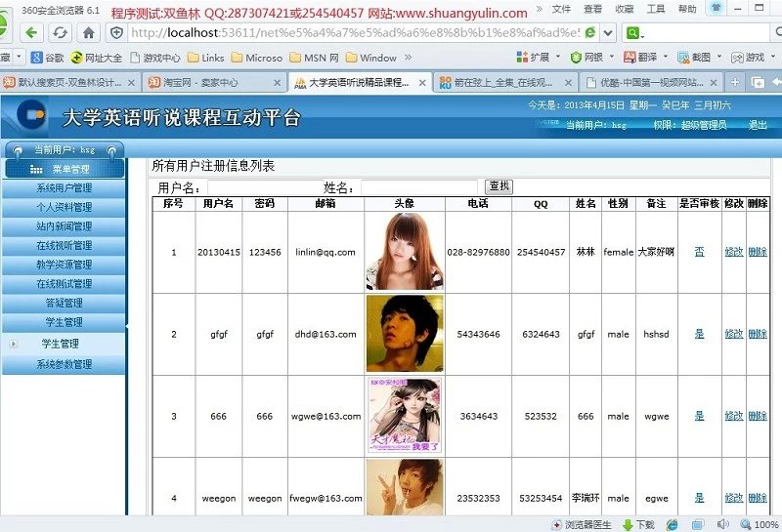Open the 帮助 menu
Image resolution: width=782 pixels, height=532 pixels.
pyautogui.click(x=687, y=9)
